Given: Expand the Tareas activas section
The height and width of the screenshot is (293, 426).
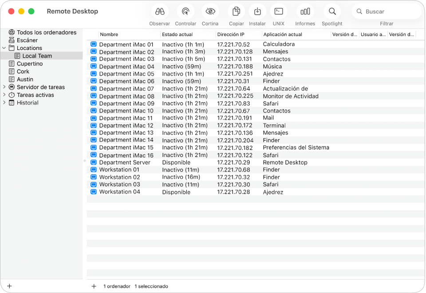Looking at the screenshot, I should (x=5, y=95).
